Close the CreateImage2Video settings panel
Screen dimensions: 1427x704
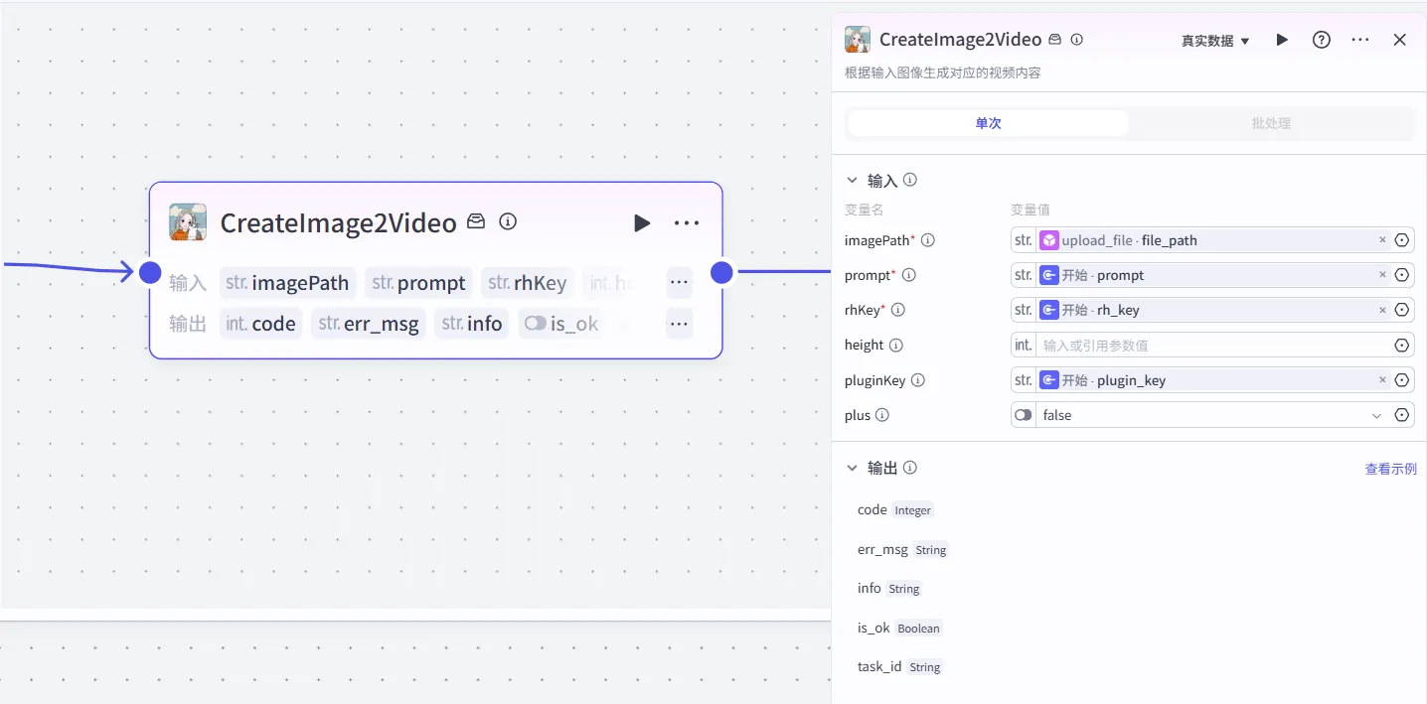pyautogui.click(x=1399, y=40)
